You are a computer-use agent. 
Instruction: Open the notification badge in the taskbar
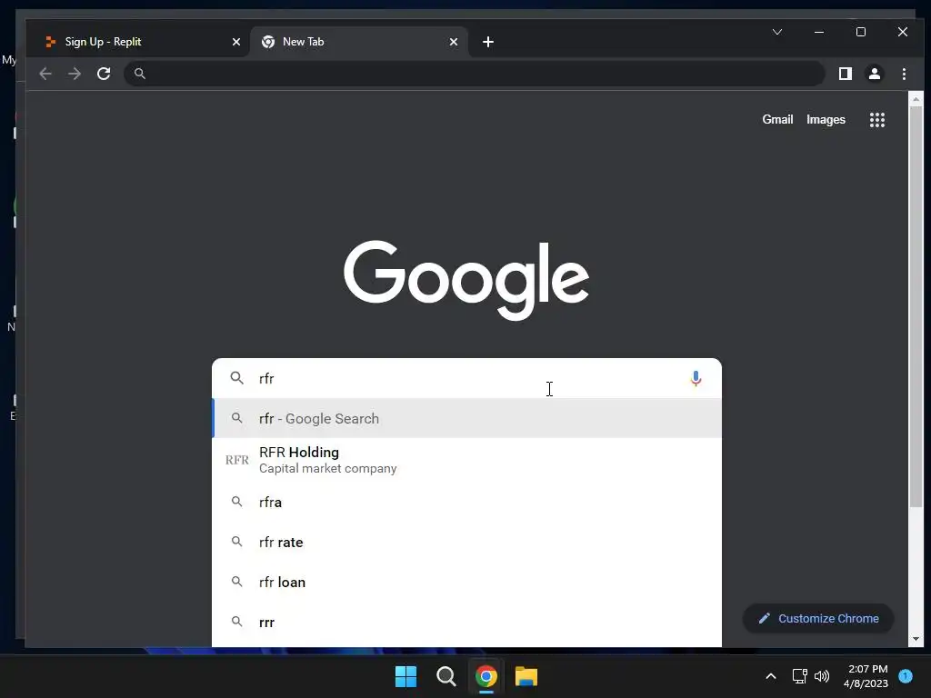point(906,676)
